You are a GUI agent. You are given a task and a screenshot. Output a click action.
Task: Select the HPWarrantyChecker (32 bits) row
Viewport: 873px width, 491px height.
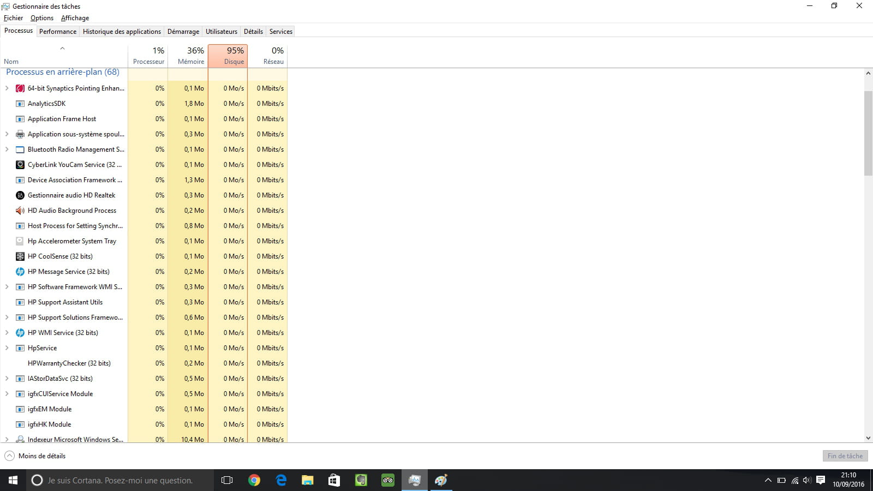click(x=143, y=363)
